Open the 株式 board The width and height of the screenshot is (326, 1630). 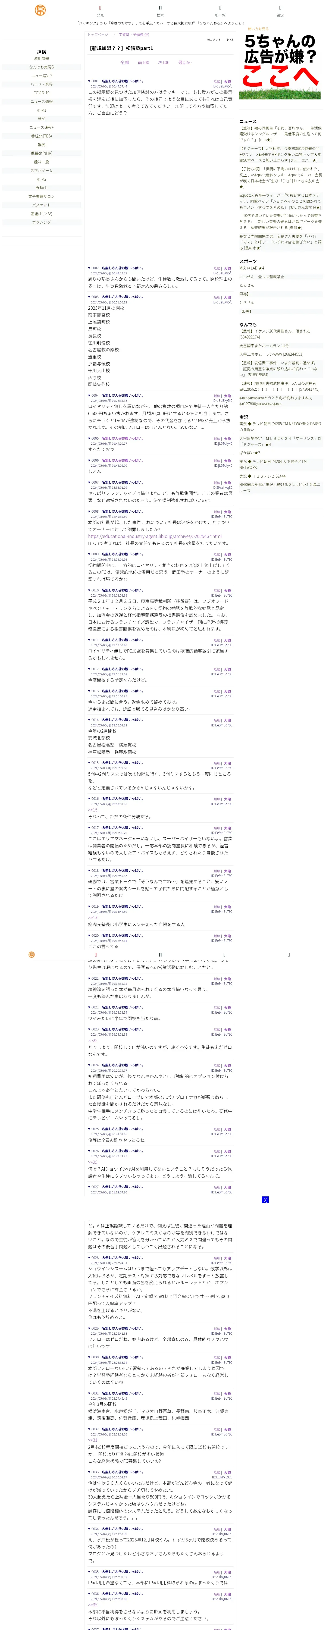tap(42, 118)
